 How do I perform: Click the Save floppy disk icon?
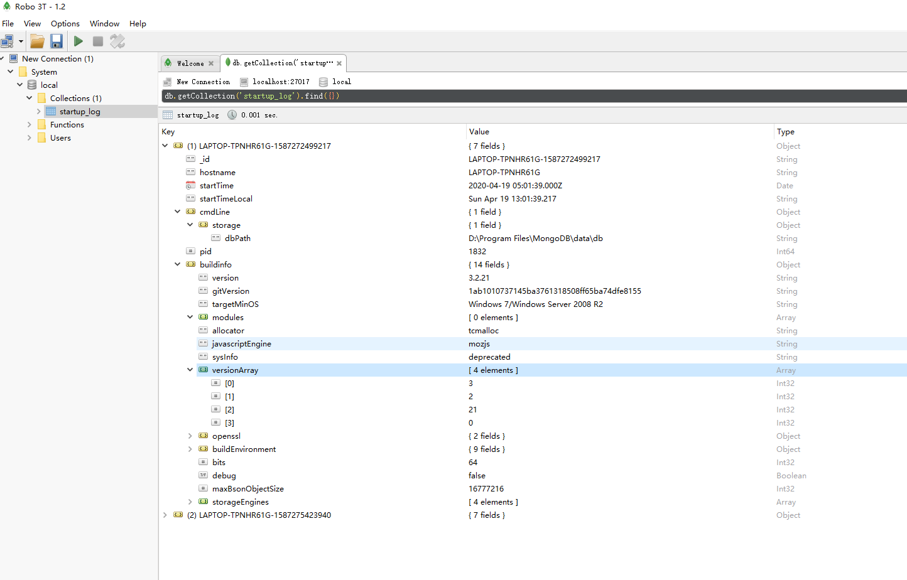tap(57, 41)
